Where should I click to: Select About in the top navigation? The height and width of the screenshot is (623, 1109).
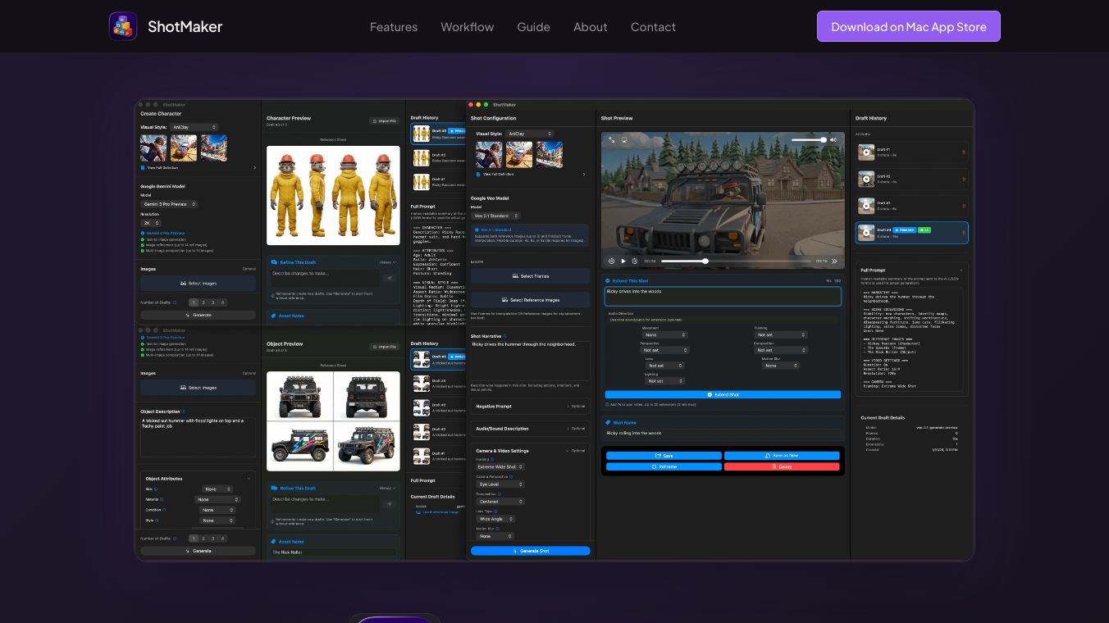click(591, 27)
